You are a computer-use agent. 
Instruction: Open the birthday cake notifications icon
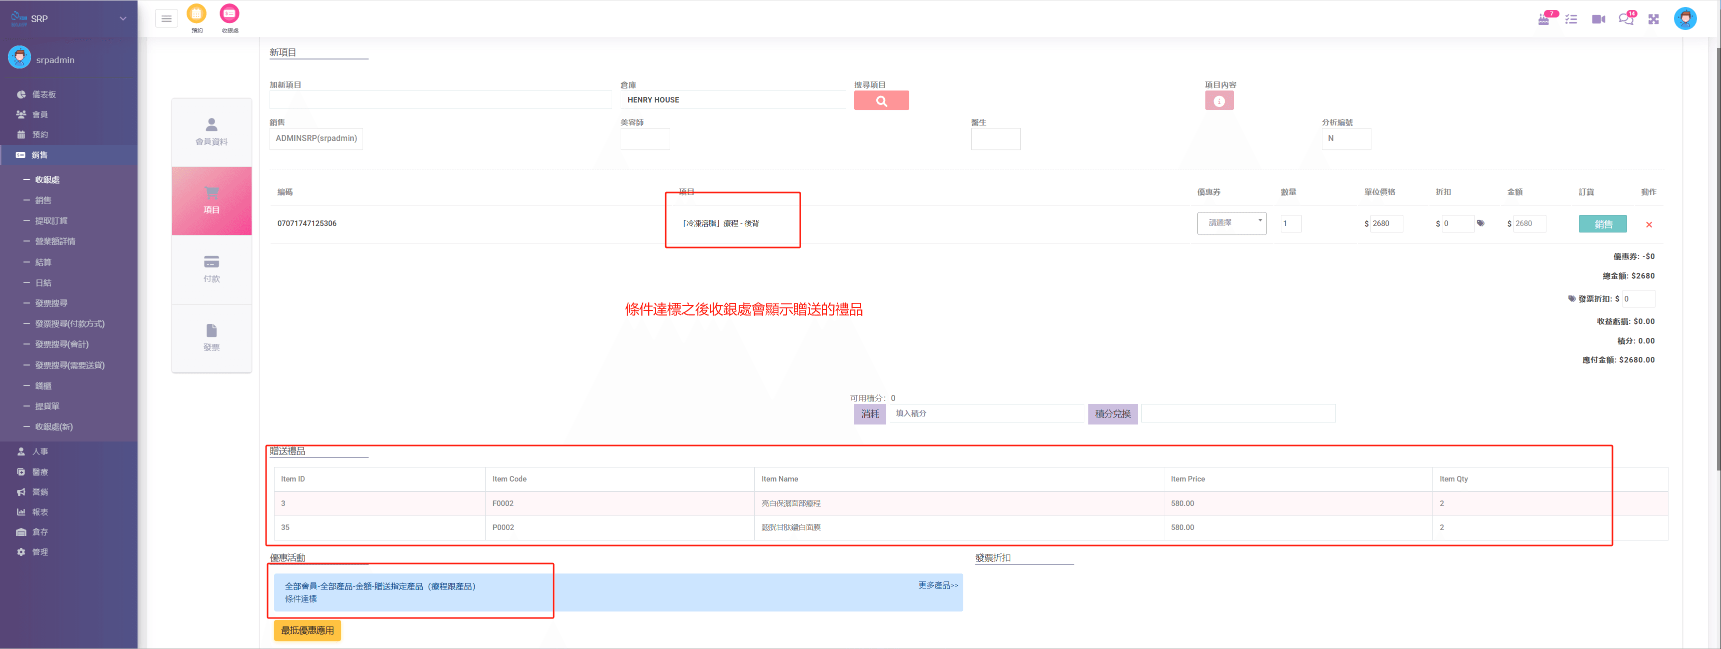pos(1544,18)
